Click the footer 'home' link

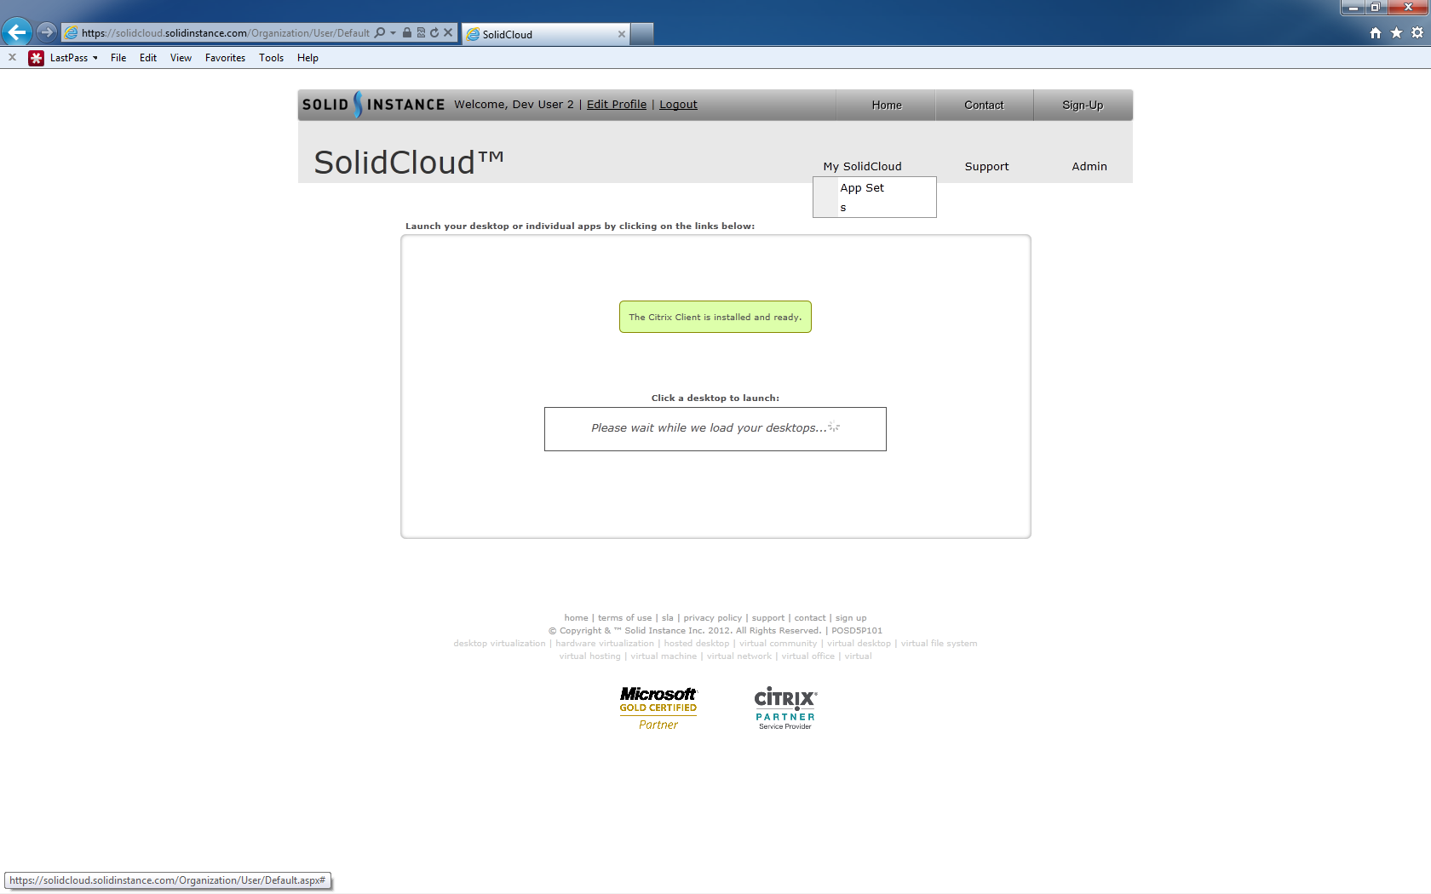point(576,618)
